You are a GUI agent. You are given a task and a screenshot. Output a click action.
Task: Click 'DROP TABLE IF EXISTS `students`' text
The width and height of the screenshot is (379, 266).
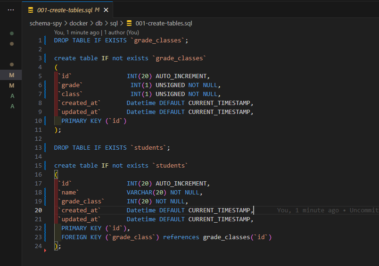[110, 147]
